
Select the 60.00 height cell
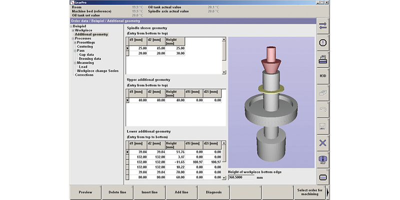175,177
